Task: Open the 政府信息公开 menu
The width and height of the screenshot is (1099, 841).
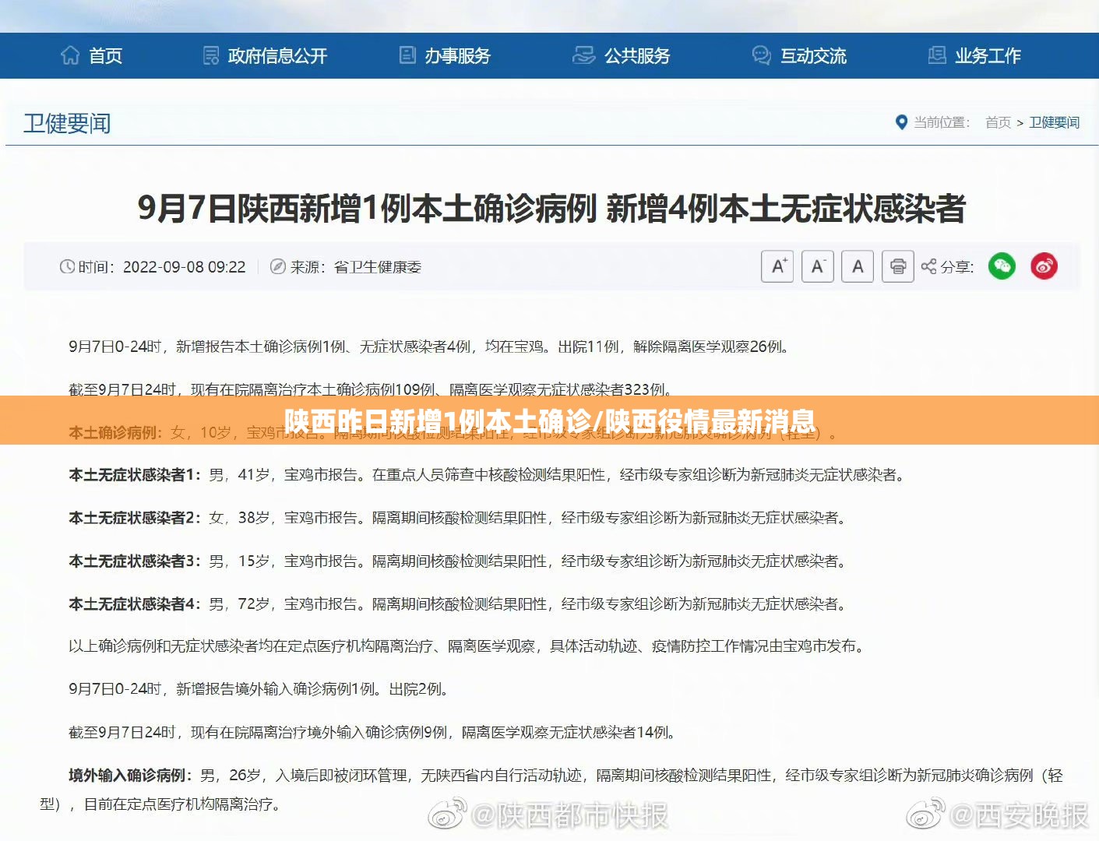Action: [x=277, y=56]
